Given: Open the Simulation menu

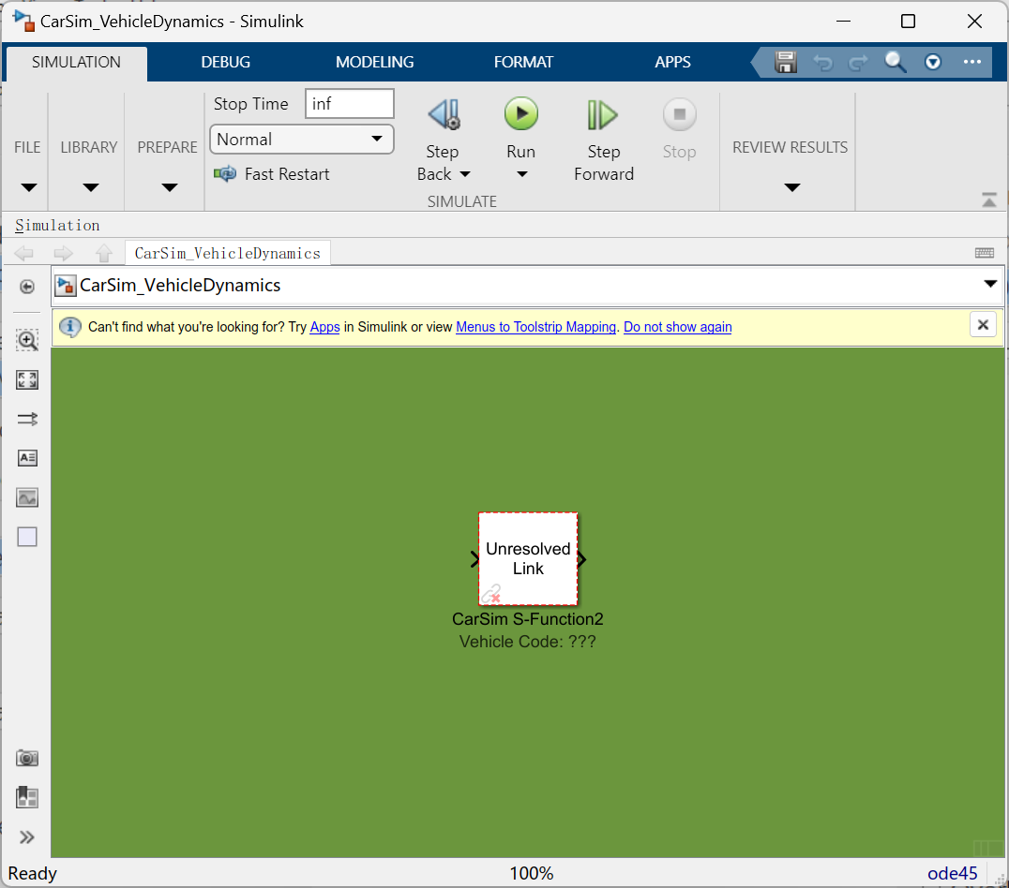Looking at the screenshot, I should pos(57,226).
